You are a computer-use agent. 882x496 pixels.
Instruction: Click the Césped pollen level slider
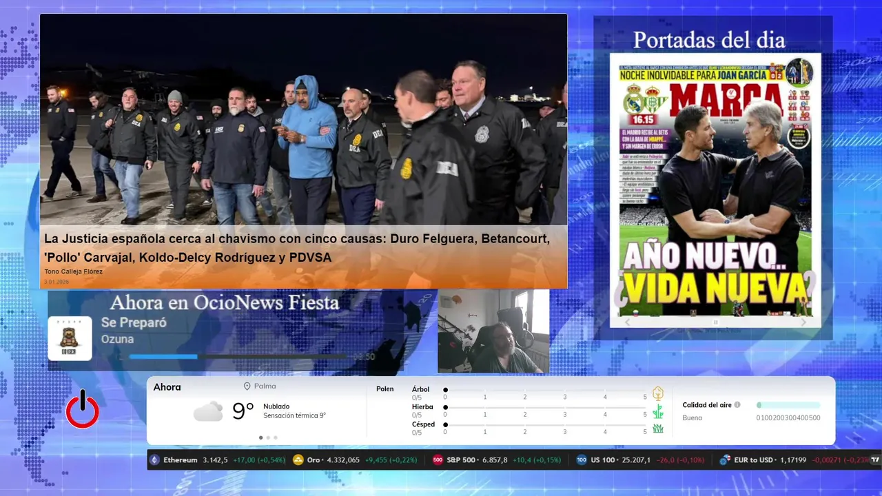[x=545, y=425]
